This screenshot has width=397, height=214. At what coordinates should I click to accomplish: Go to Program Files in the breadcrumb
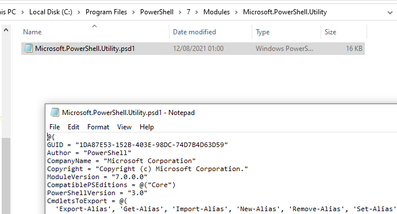click(x=106, y=12)
